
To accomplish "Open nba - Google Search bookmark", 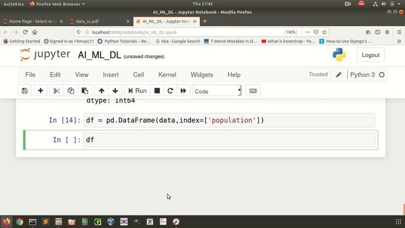I will click(x=178, y=41).
